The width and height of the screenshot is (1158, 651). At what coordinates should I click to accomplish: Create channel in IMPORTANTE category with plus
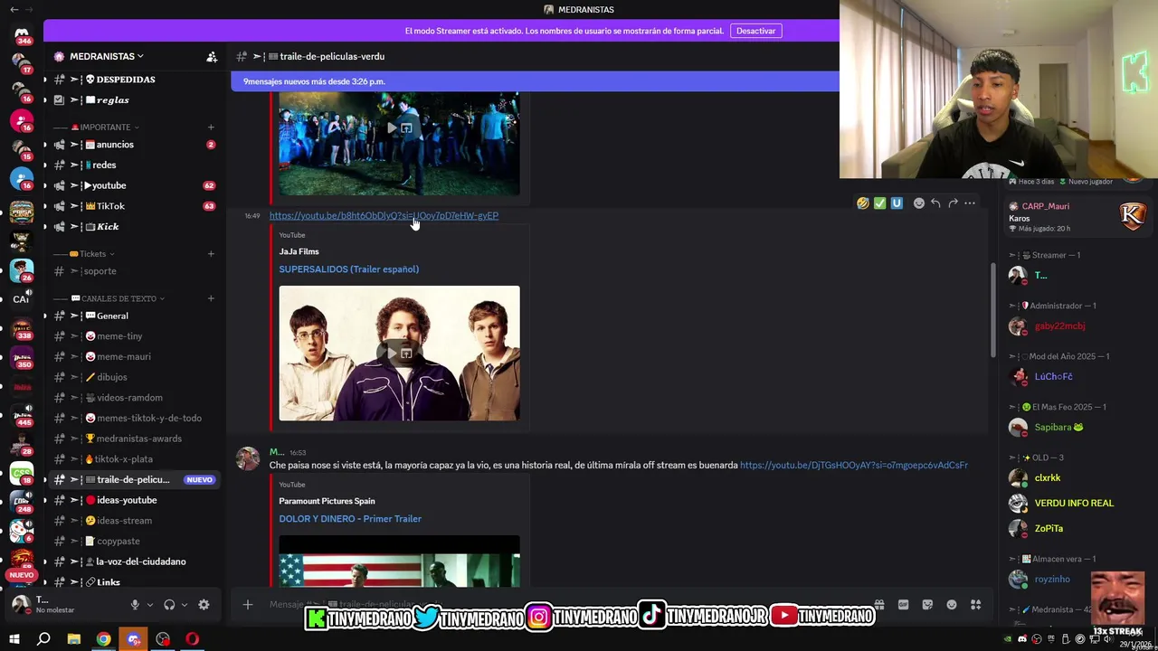click(211, 127)
